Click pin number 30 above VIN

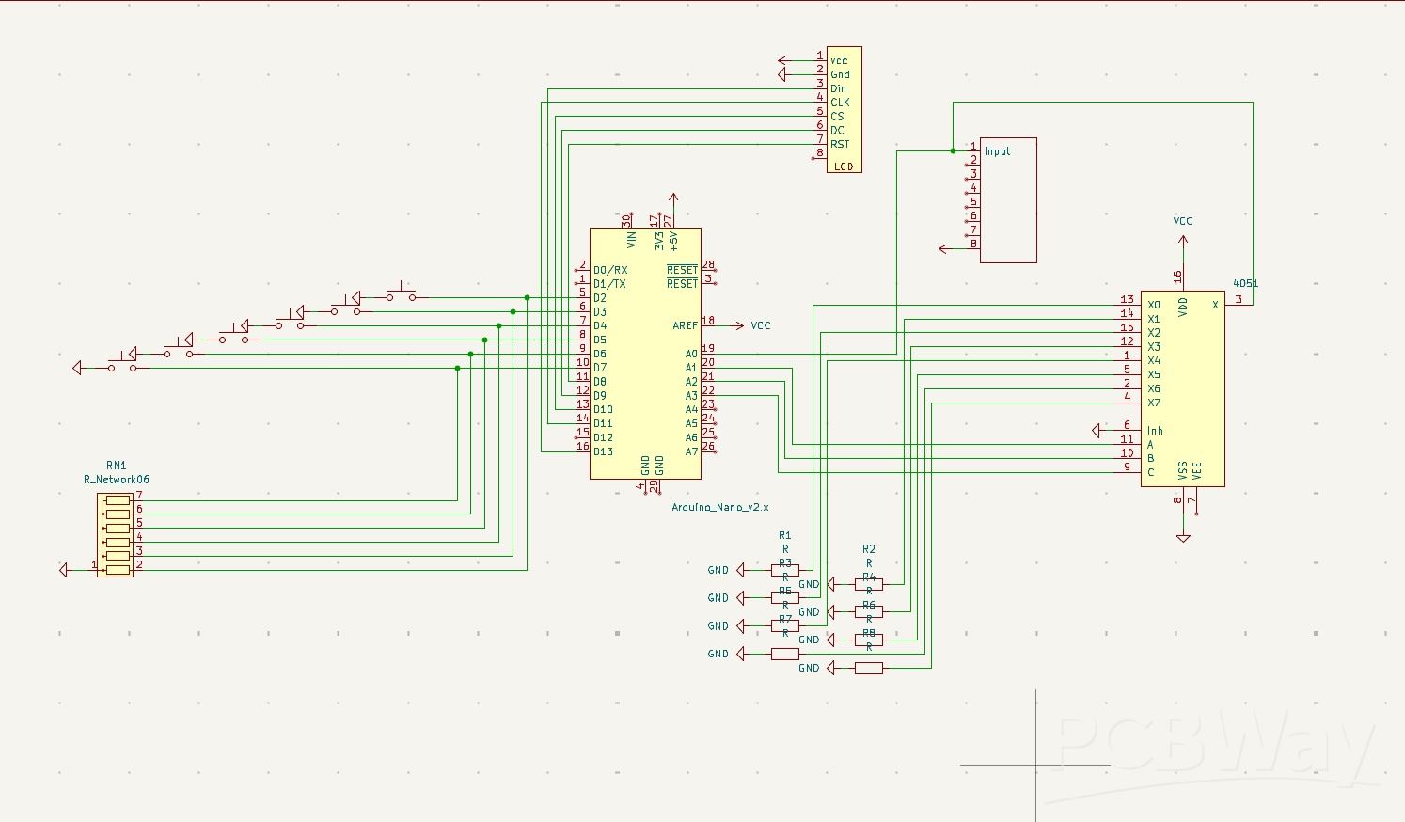[x=626, y=220]
